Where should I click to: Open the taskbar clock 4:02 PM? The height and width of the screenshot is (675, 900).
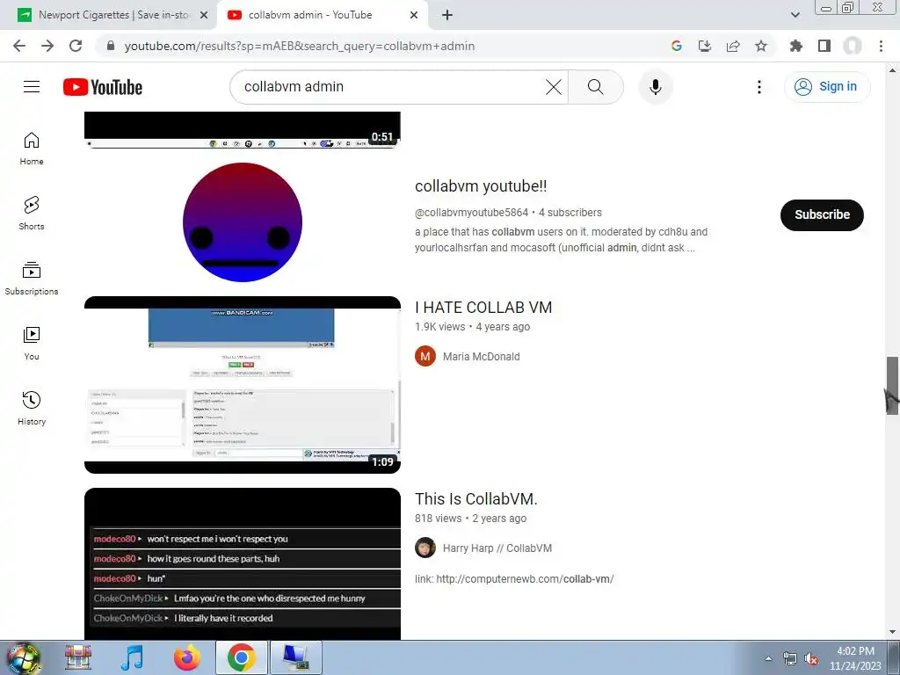pyautogui.click(x=855, y=658)
